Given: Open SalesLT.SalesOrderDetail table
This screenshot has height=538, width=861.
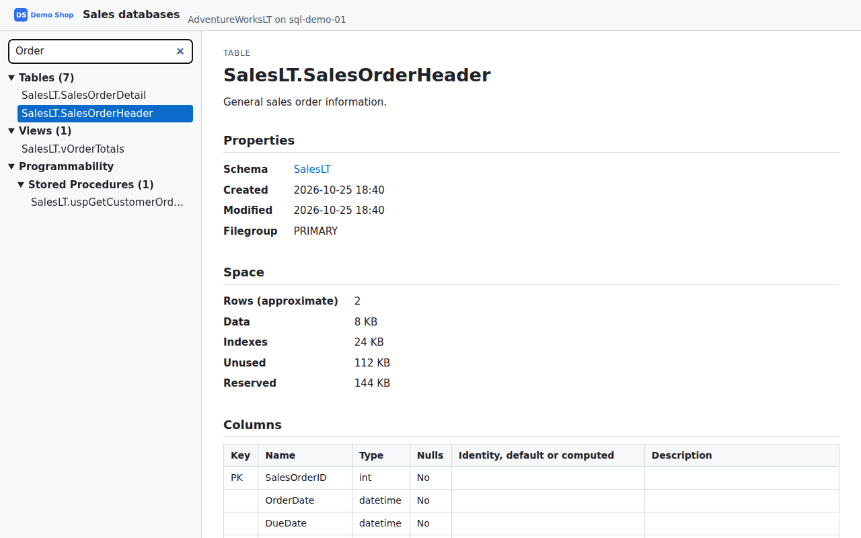Looking at the screenshot, I should click(105, 95).
